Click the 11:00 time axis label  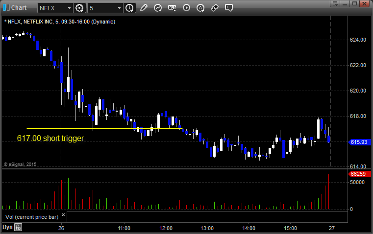124,228
